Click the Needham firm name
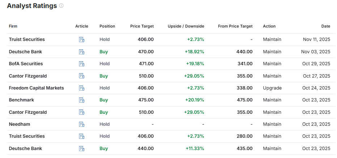This screenshot has width=337, height=158. (x=20, y=124)
